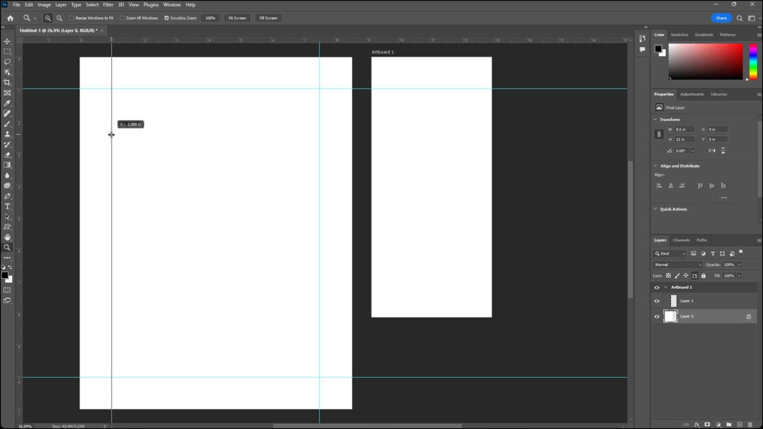Select the Hand tool
This screenshot has height=429, width=763.
point(8,237)
